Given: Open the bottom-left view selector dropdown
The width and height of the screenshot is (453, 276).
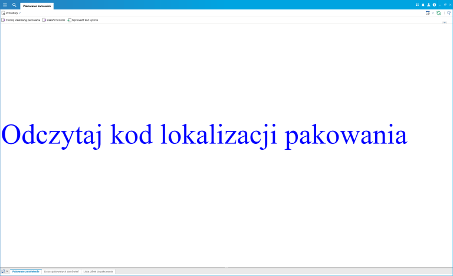Looking at the screenshot, I should click(5, 271).
